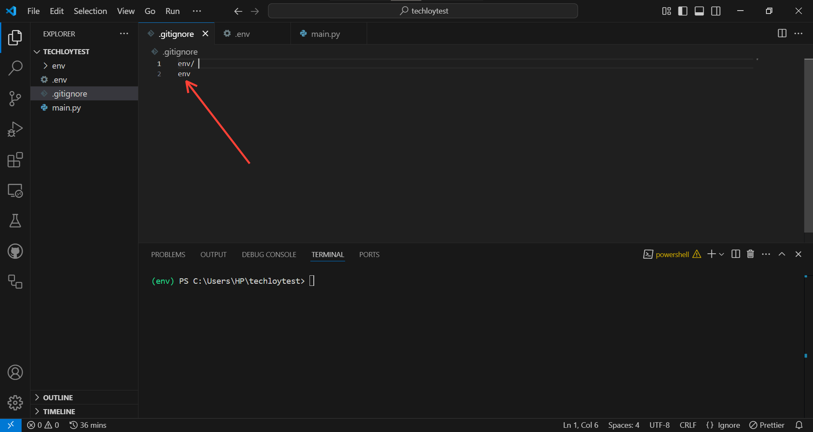This screenshot has width=813, height=432.
Task: Maximize panel size with chevron up
Action: point(782,254)
